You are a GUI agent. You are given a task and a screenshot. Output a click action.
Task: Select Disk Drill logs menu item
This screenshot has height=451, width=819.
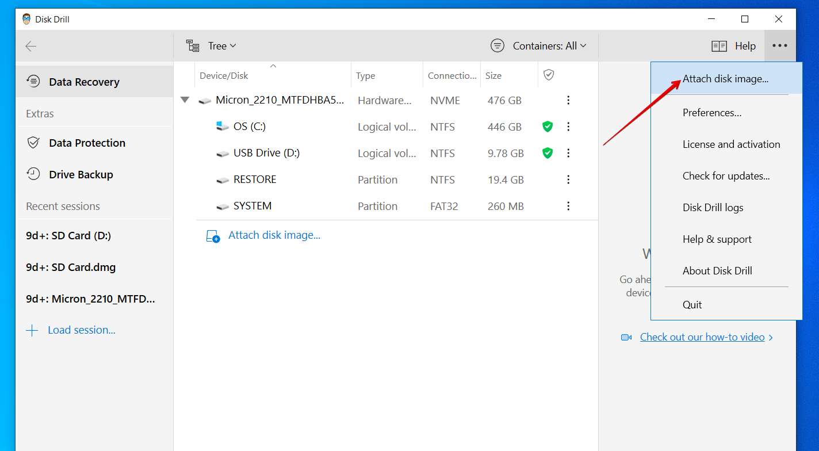pos(726,208)
